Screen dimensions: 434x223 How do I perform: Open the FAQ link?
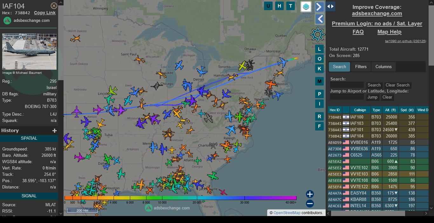click(x=358, y=32)
